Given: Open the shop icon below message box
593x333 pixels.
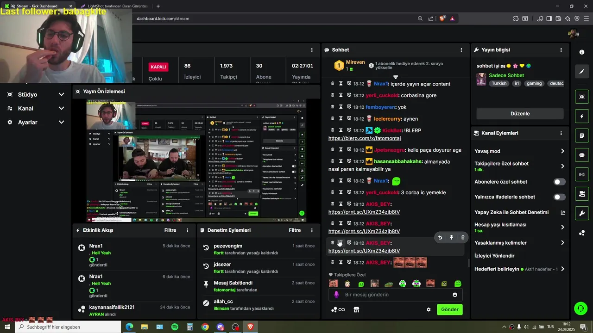Looking at the screenshot, I should 356,309.
